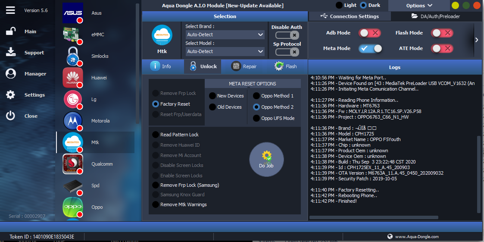Switch to the Unlock tab
The image size is (484, 242).
click(203, 66)
